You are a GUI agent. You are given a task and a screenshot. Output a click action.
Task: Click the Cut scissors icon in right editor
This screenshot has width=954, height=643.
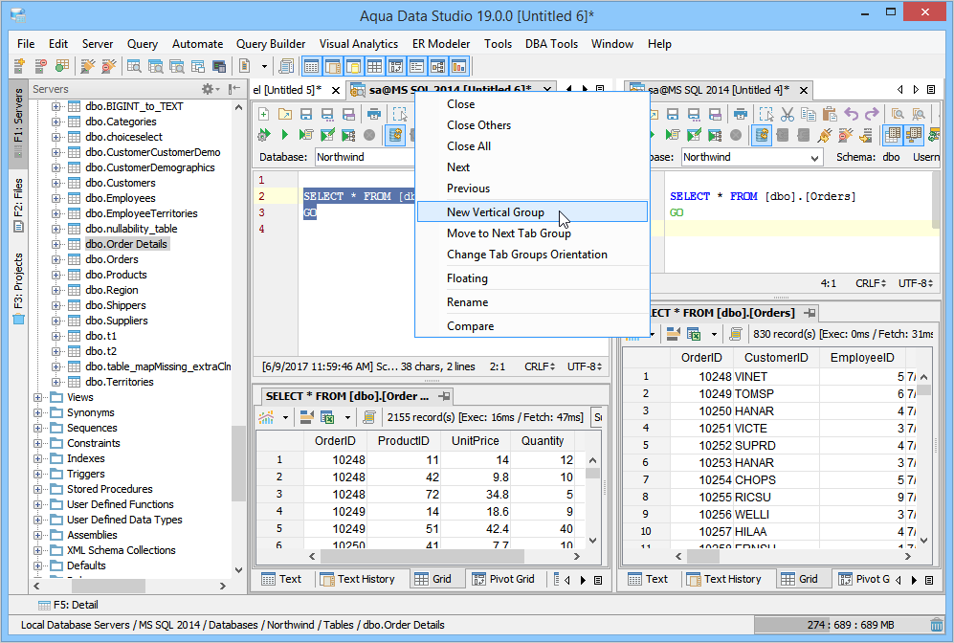787,114
